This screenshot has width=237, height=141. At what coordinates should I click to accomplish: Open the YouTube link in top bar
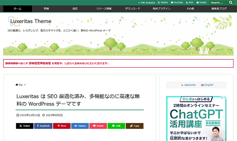pyautogui.click(x=177, y=3)
